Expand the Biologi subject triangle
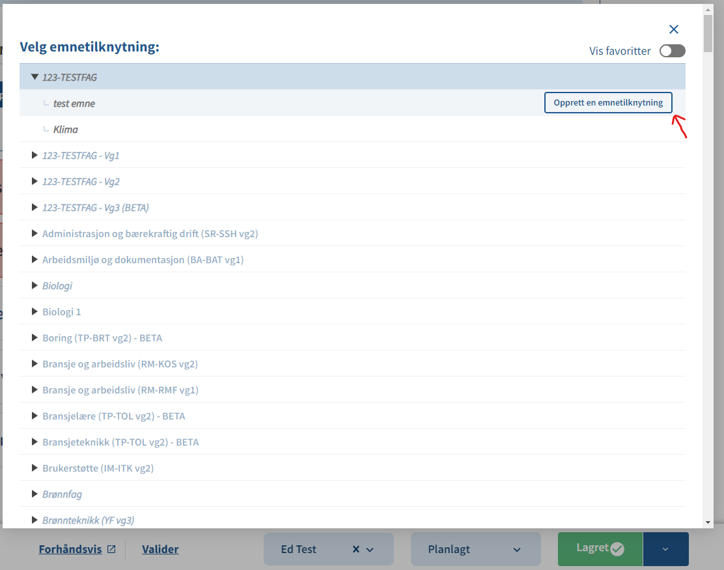The height and width of the screenshot is (570, 724). tap(35, 285)
